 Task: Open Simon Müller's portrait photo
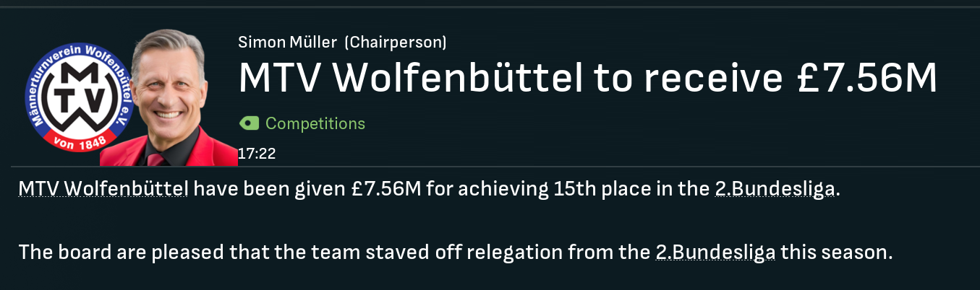169,87
